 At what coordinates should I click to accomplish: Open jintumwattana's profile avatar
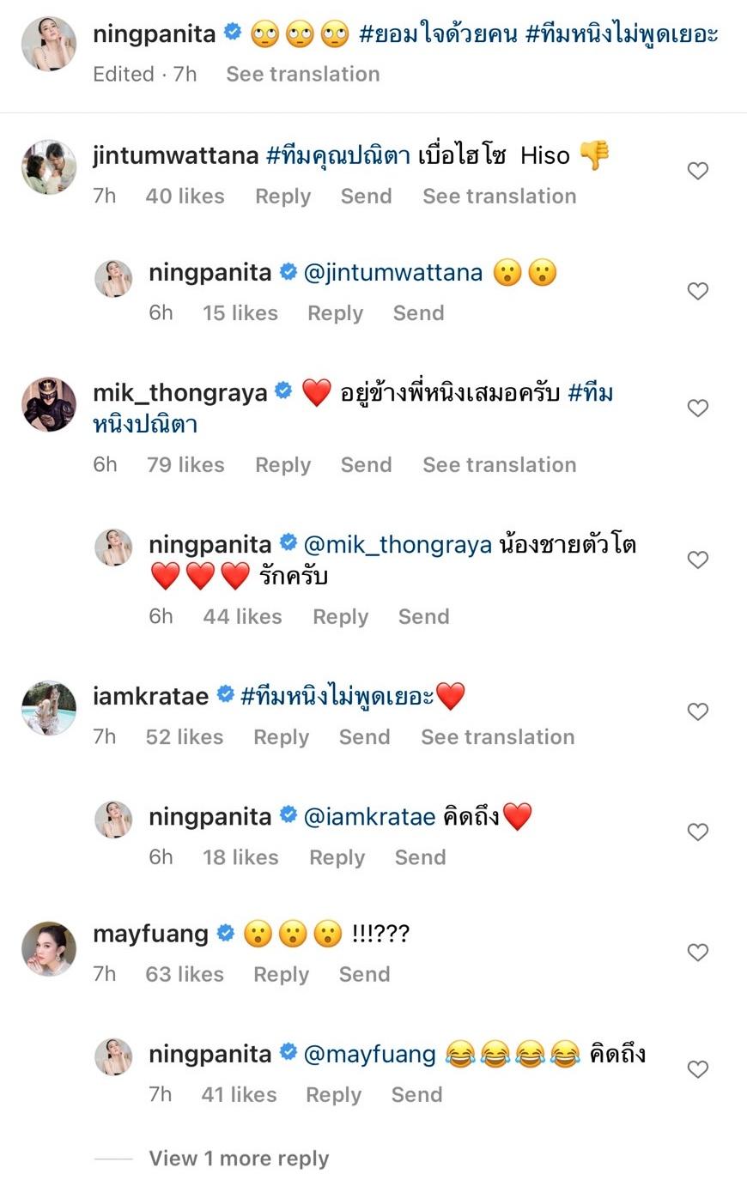coord(49,167)
